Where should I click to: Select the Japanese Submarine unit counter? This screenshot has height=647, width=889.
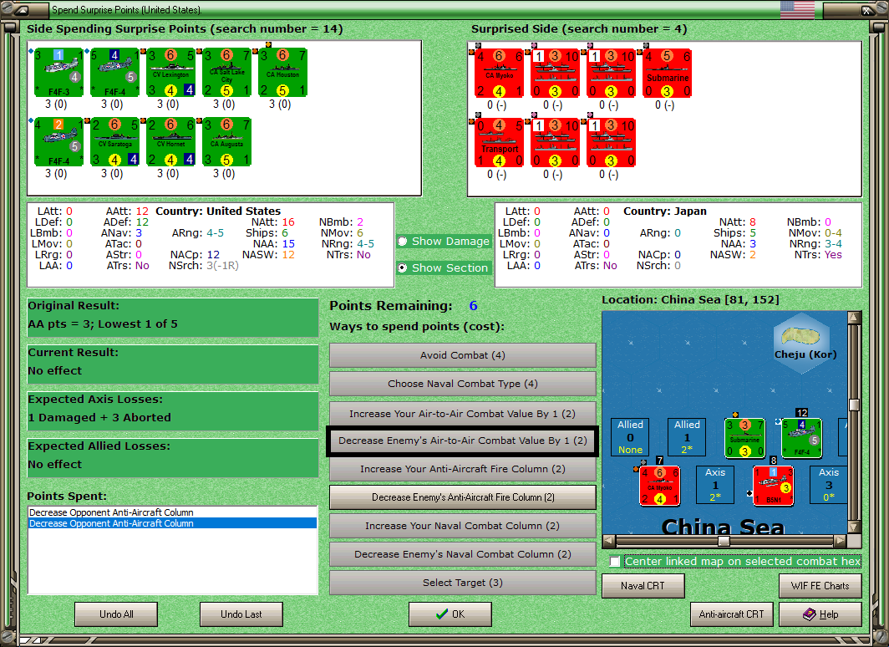click(668, 74)
